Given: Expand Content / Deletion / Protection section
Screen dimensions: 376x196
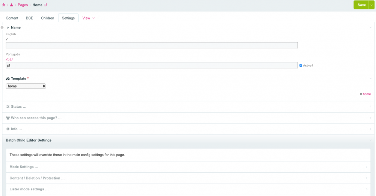Looking at the screenshot, I should click(37, 178).
